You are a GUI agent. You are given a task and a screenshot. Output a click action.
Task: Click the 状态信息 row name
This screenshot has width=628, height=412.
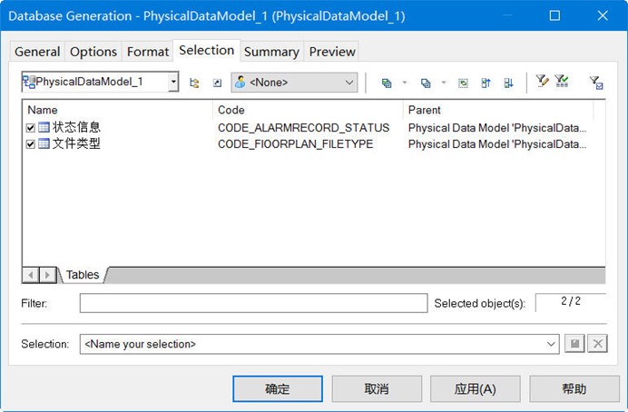coord(76,127)
